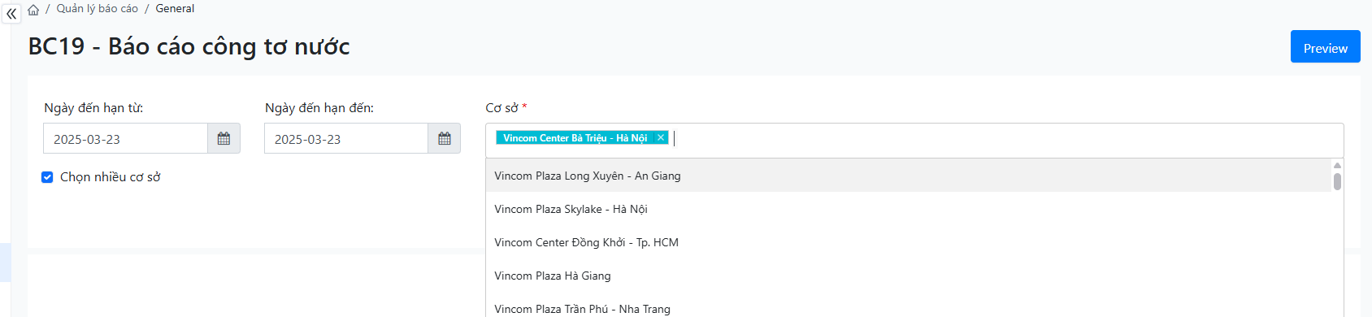The image size is (1372, 317).
Task: Toggle Chọn nhiều cơ sở checkbox
Action: [47, 177]
